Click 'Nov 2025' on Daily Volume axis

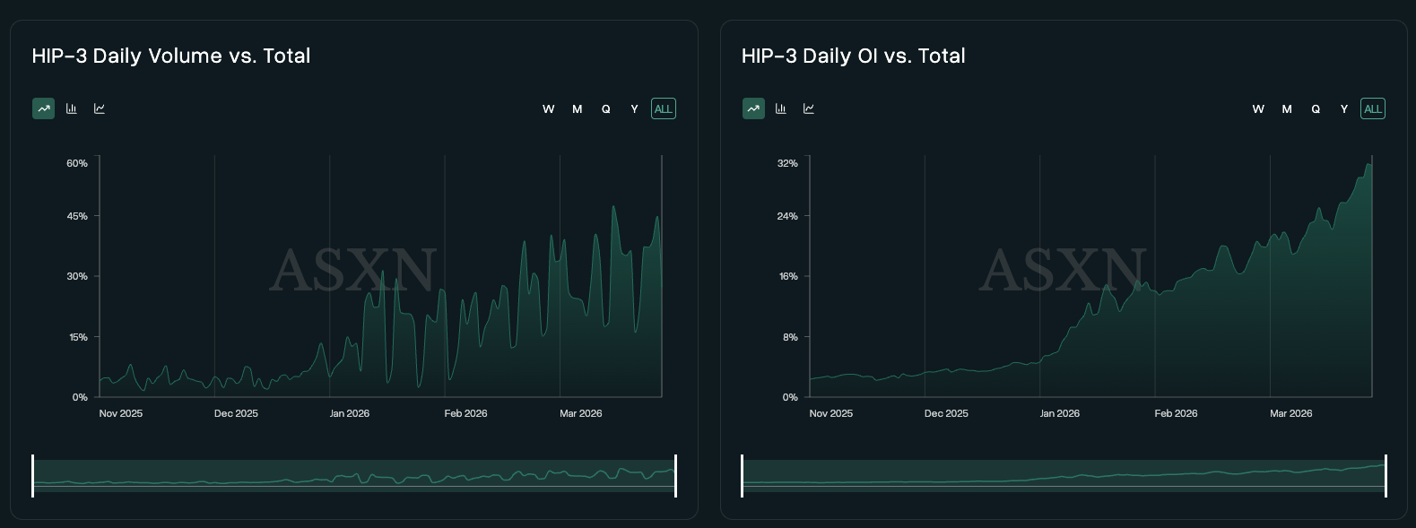[121, 413]
